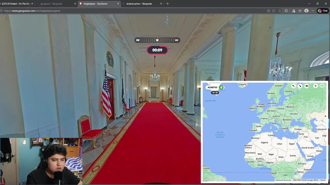Zoom out on the map with minus
Image resolution: width=330 pixels, height=185 pixels.
click(x=322, y=86)
